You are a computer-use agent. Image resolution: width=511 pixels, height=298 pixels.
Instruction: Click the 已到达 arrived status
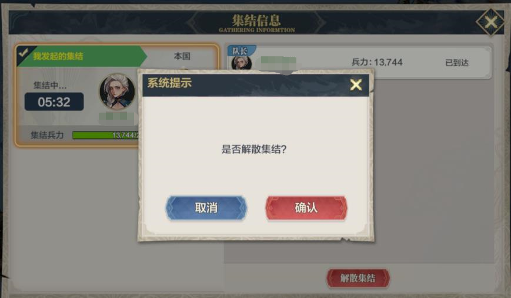point(457,63)
